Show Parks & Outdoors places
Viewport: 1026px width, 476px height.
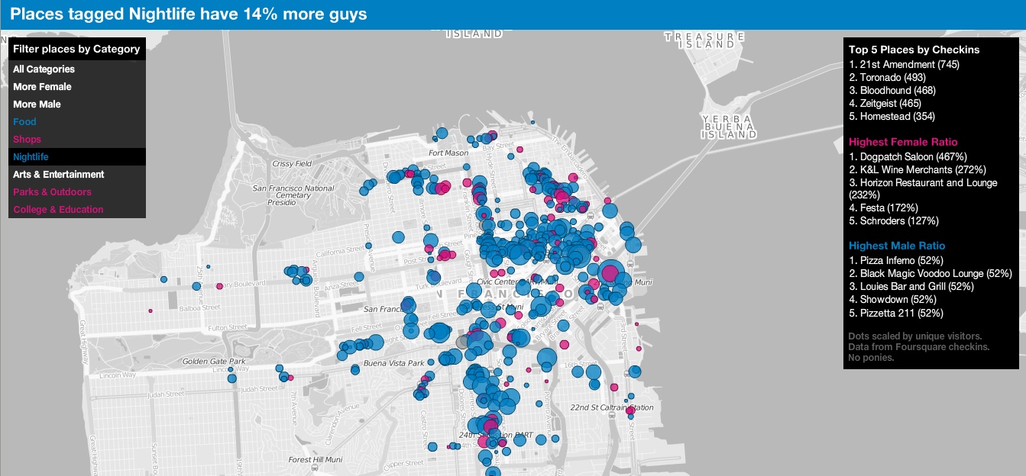[x=52, y=192]
